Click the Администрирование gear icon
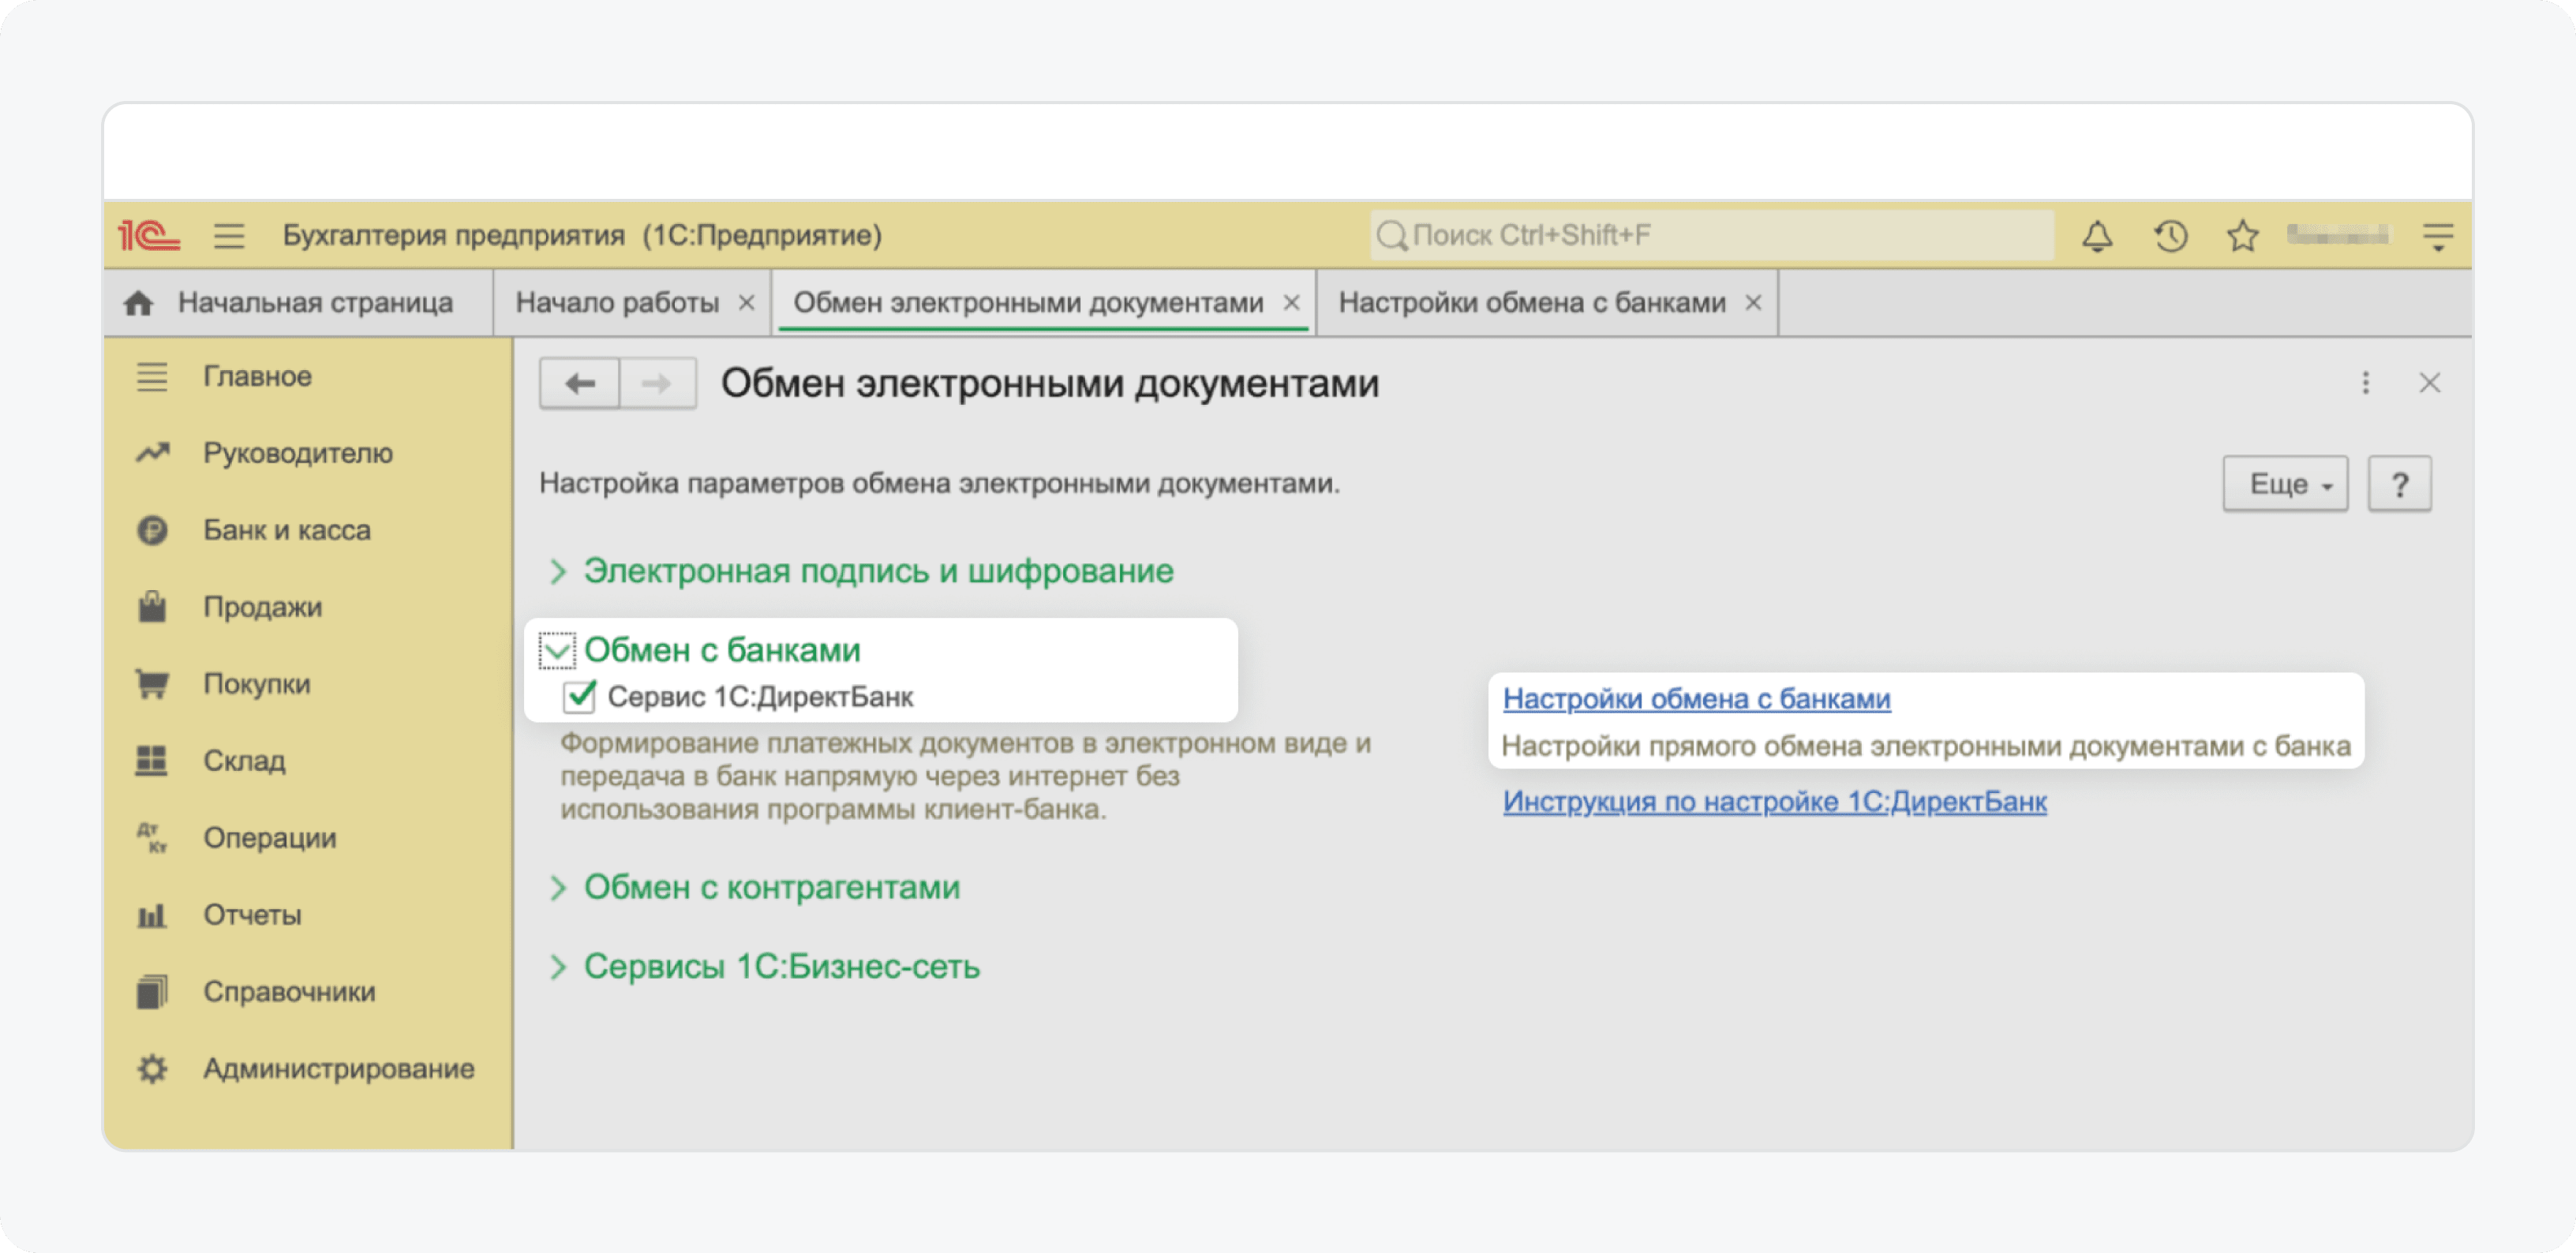The height and width of the screenshot is (1253, 2576). click(x=152, y=1069)
